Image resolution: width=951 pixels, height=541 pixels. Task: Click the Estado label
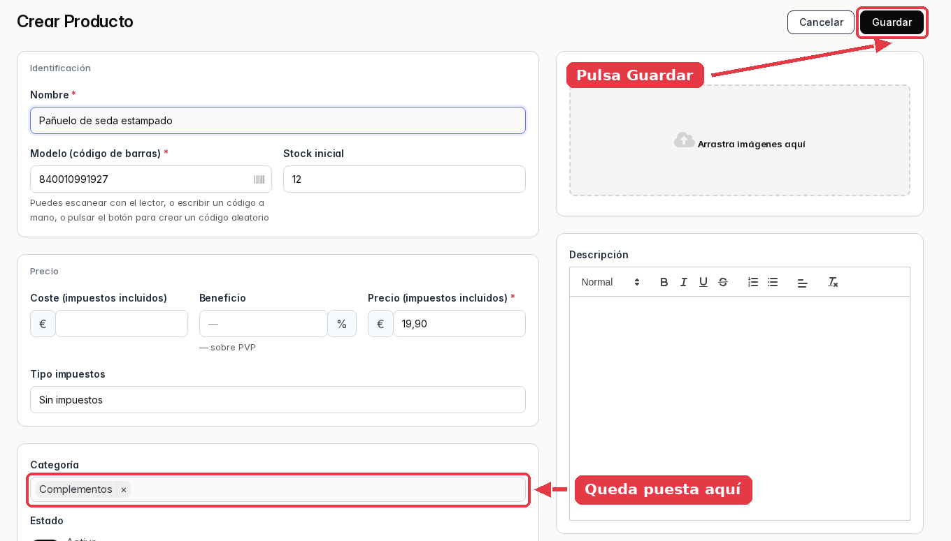(x=47, y=521)
